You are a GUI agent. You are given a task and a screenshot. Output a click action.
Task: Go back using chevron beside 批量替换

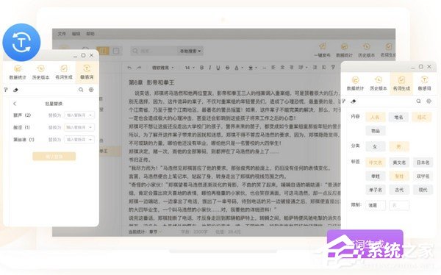tap(15, 104)
